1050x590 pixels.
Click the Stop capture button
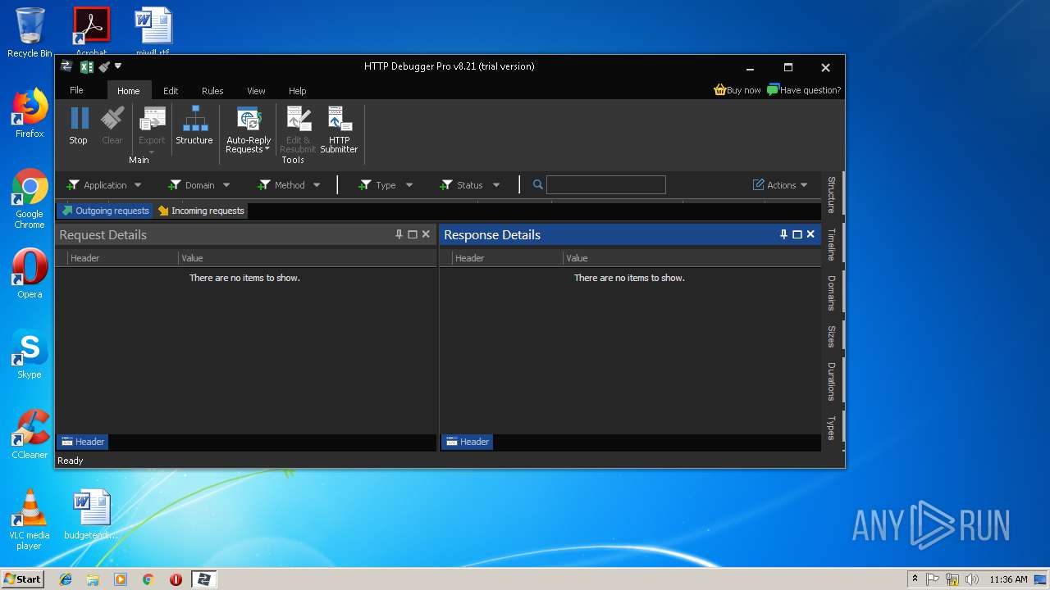79,126
